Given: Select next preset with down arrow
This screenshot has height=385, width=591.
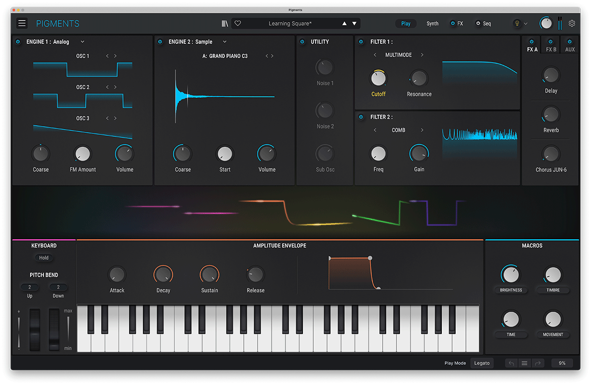Looking at the screenshot, I should (354, 23).
